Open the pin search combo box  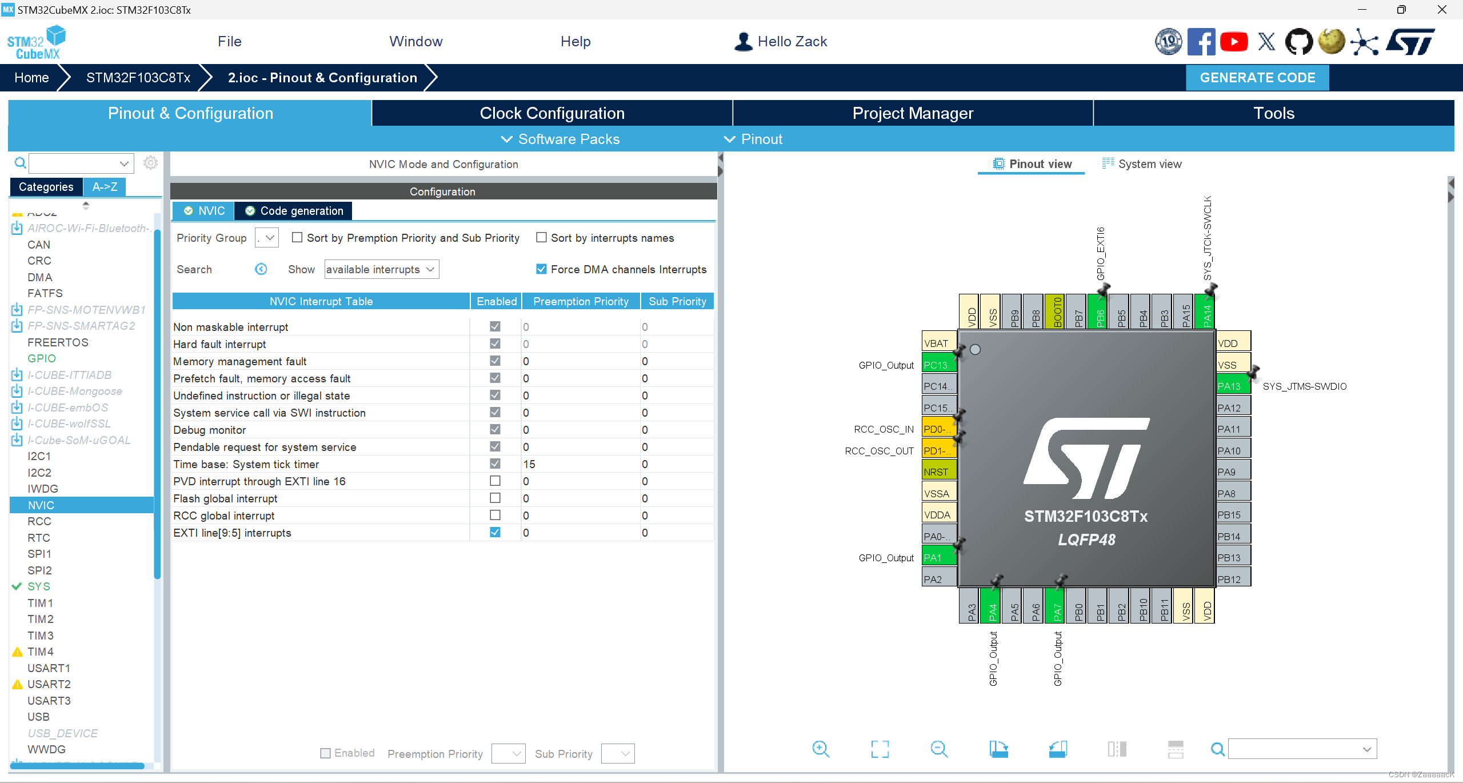[1302, 749]
